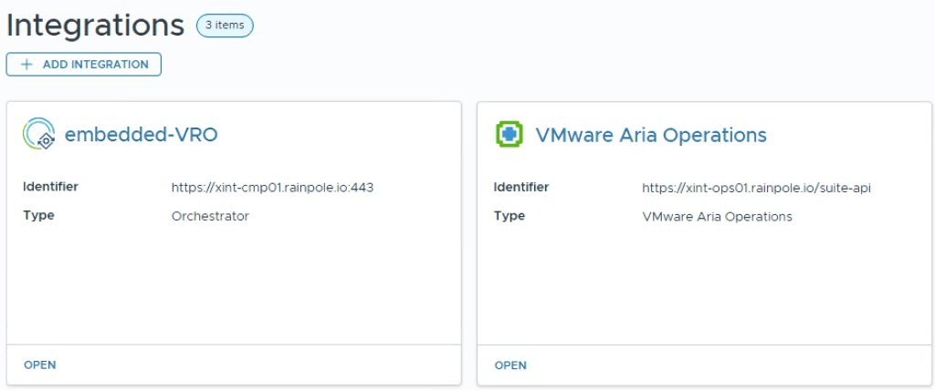Click the green VMware Aria Operations icon
The height and width of the screenshot is (390, 935).
click(509, 135)
